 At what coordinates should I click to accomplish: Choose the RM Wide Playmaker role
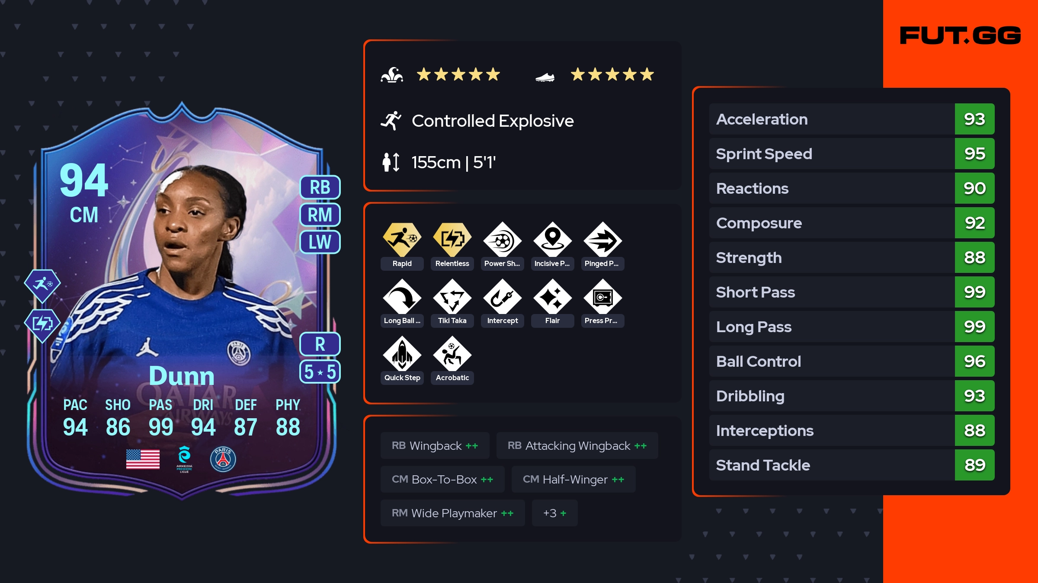pyautogui.click(x=452, y=513)
